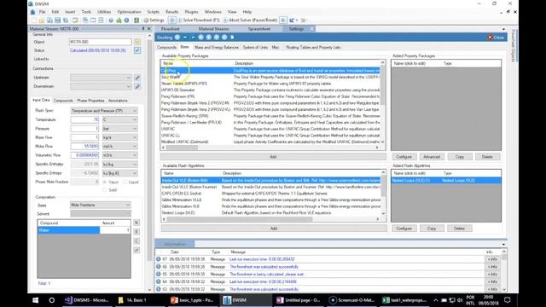Open the notification center icon
This screenshot has width=546, height=307.
click(508, 300)
